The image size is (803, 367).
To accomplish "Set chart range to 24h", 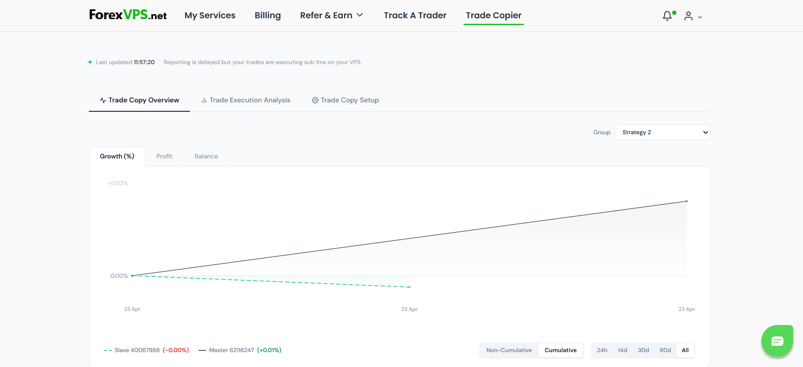I will point(602,350).
